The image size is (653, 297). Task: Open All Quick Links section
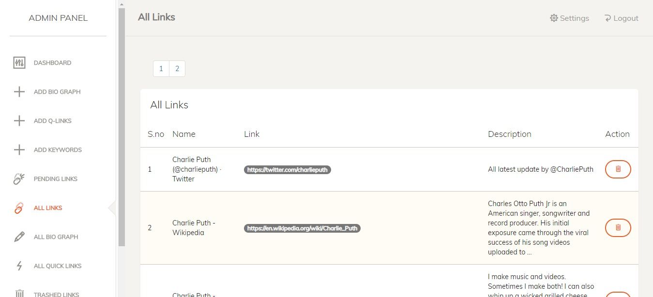58,266
